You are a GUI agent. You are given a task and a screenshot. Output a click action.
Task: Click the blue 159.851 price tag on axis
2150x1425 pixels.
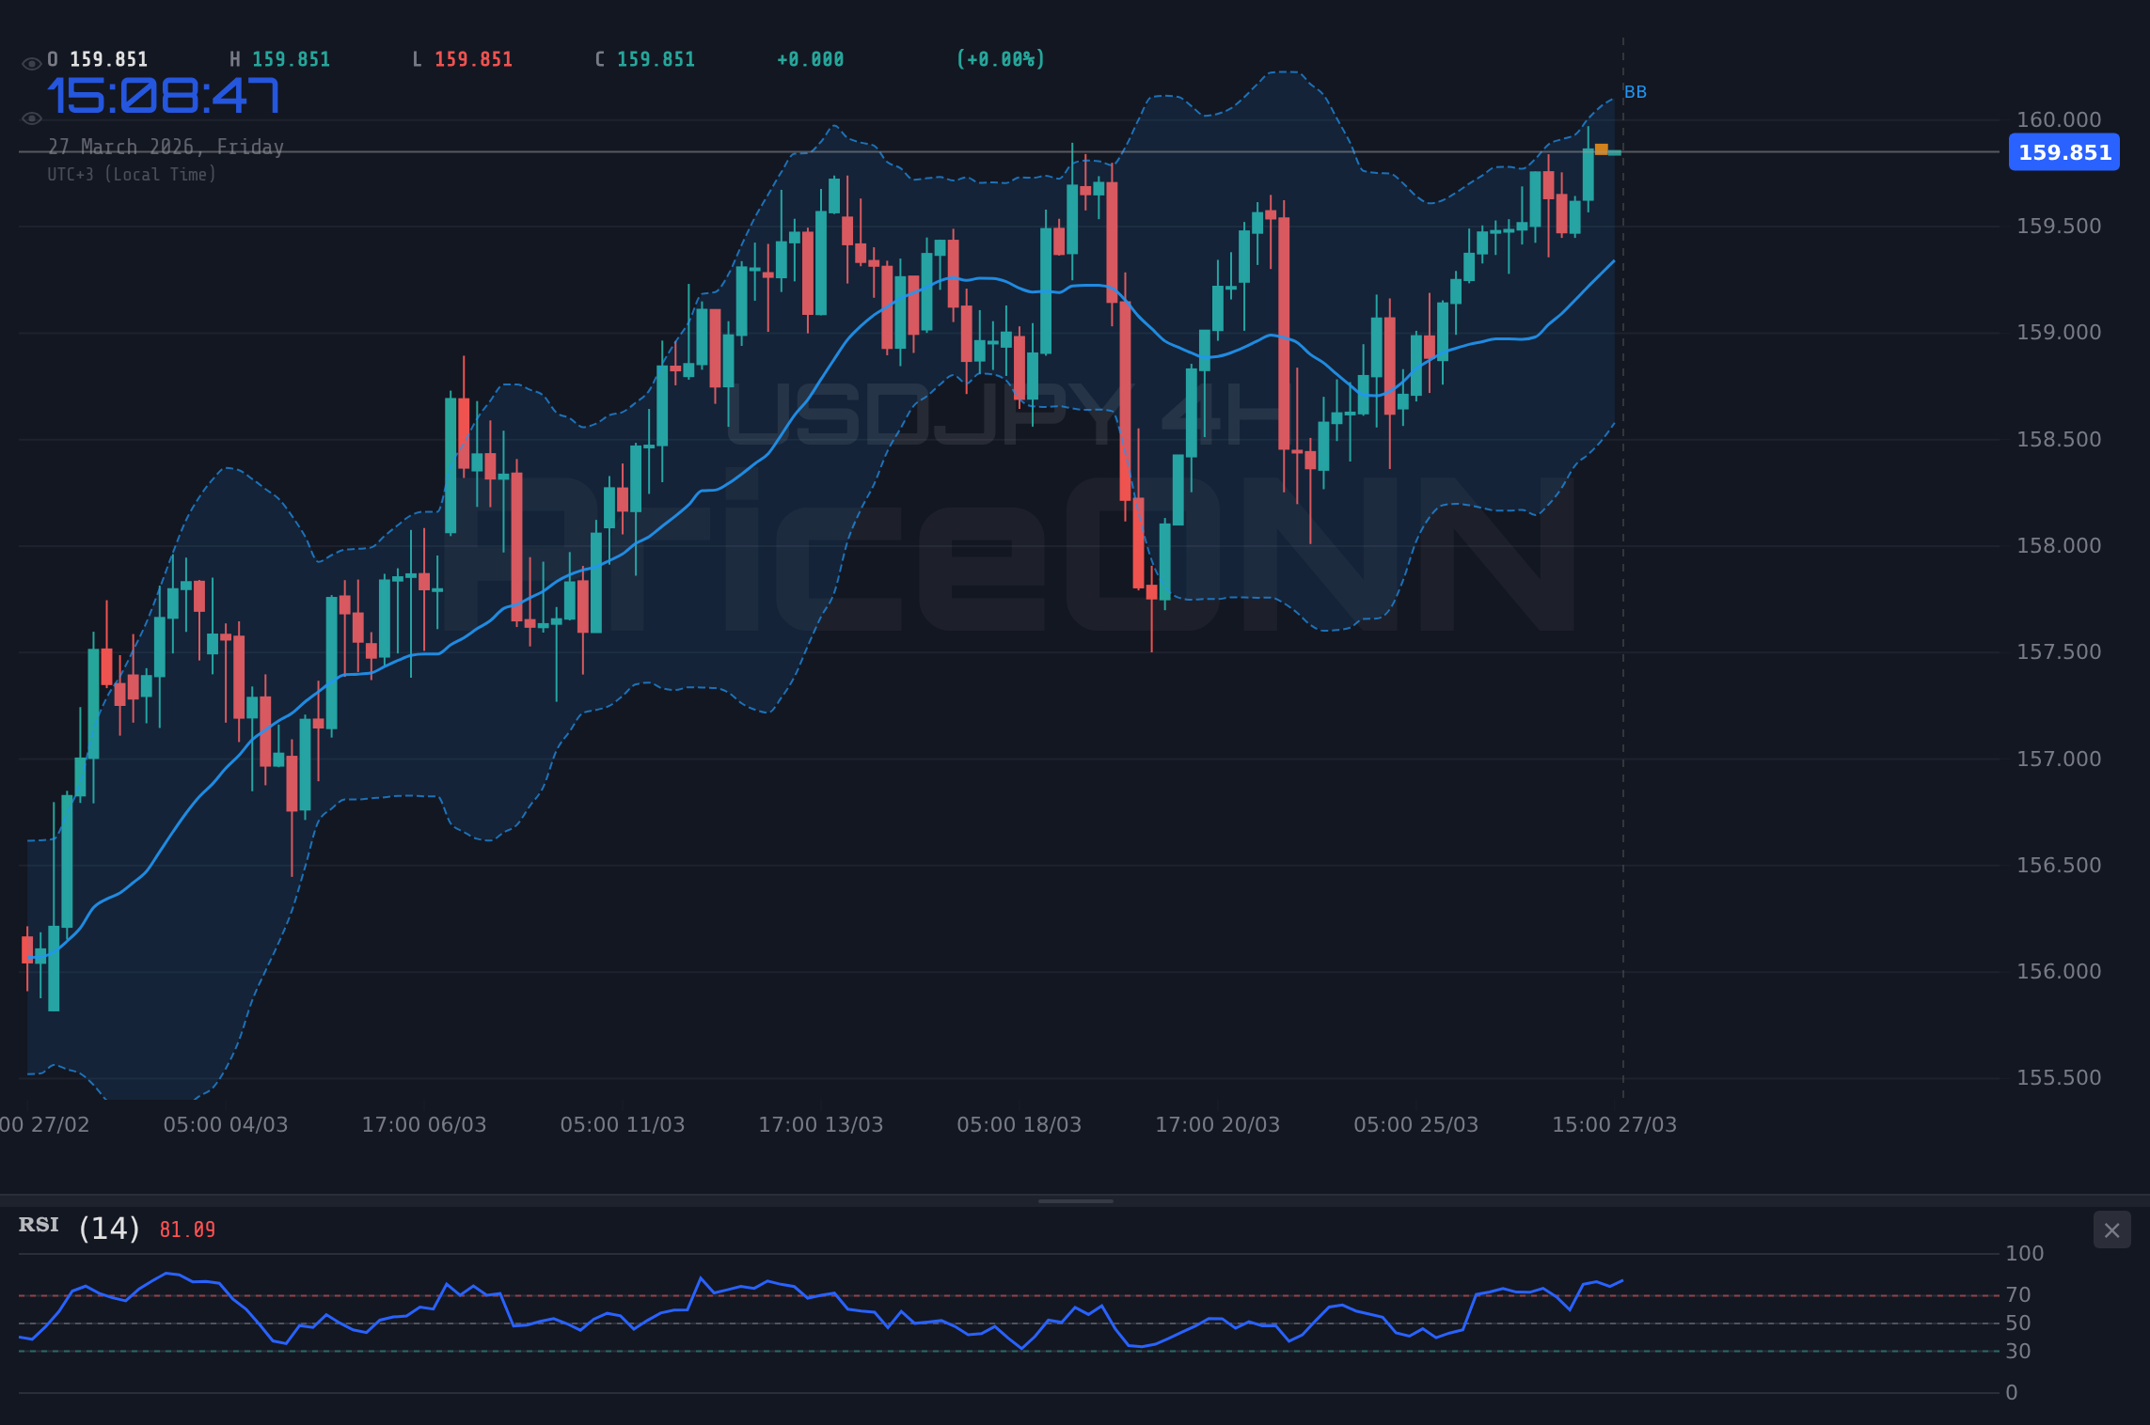(2063, 151)
